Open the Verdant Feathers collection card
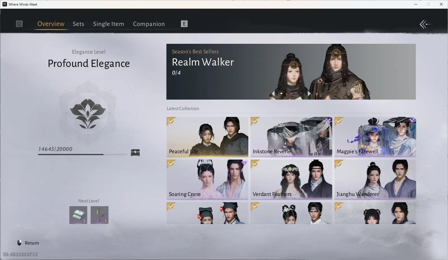 coord(291,179)
